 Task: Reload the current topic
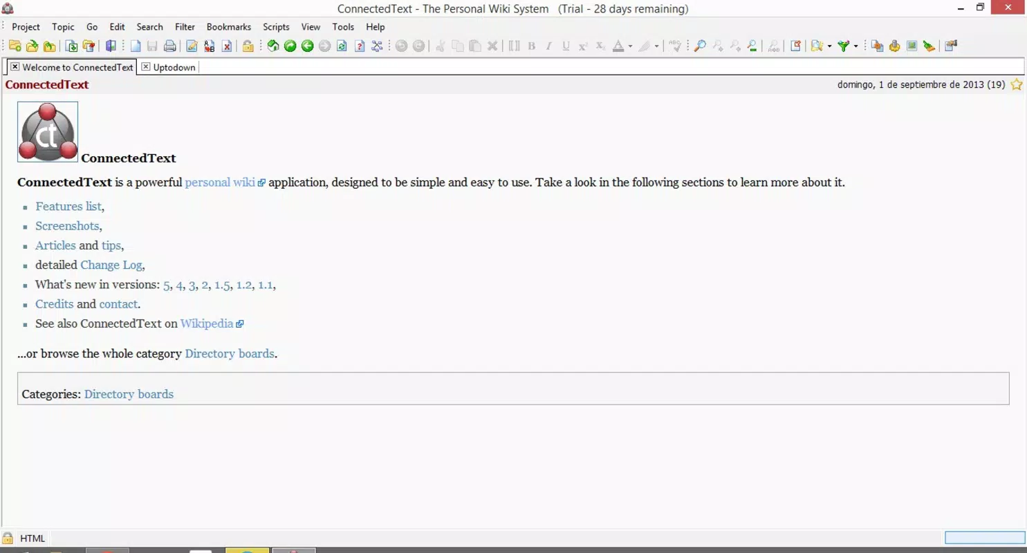[x=342, y=46]
